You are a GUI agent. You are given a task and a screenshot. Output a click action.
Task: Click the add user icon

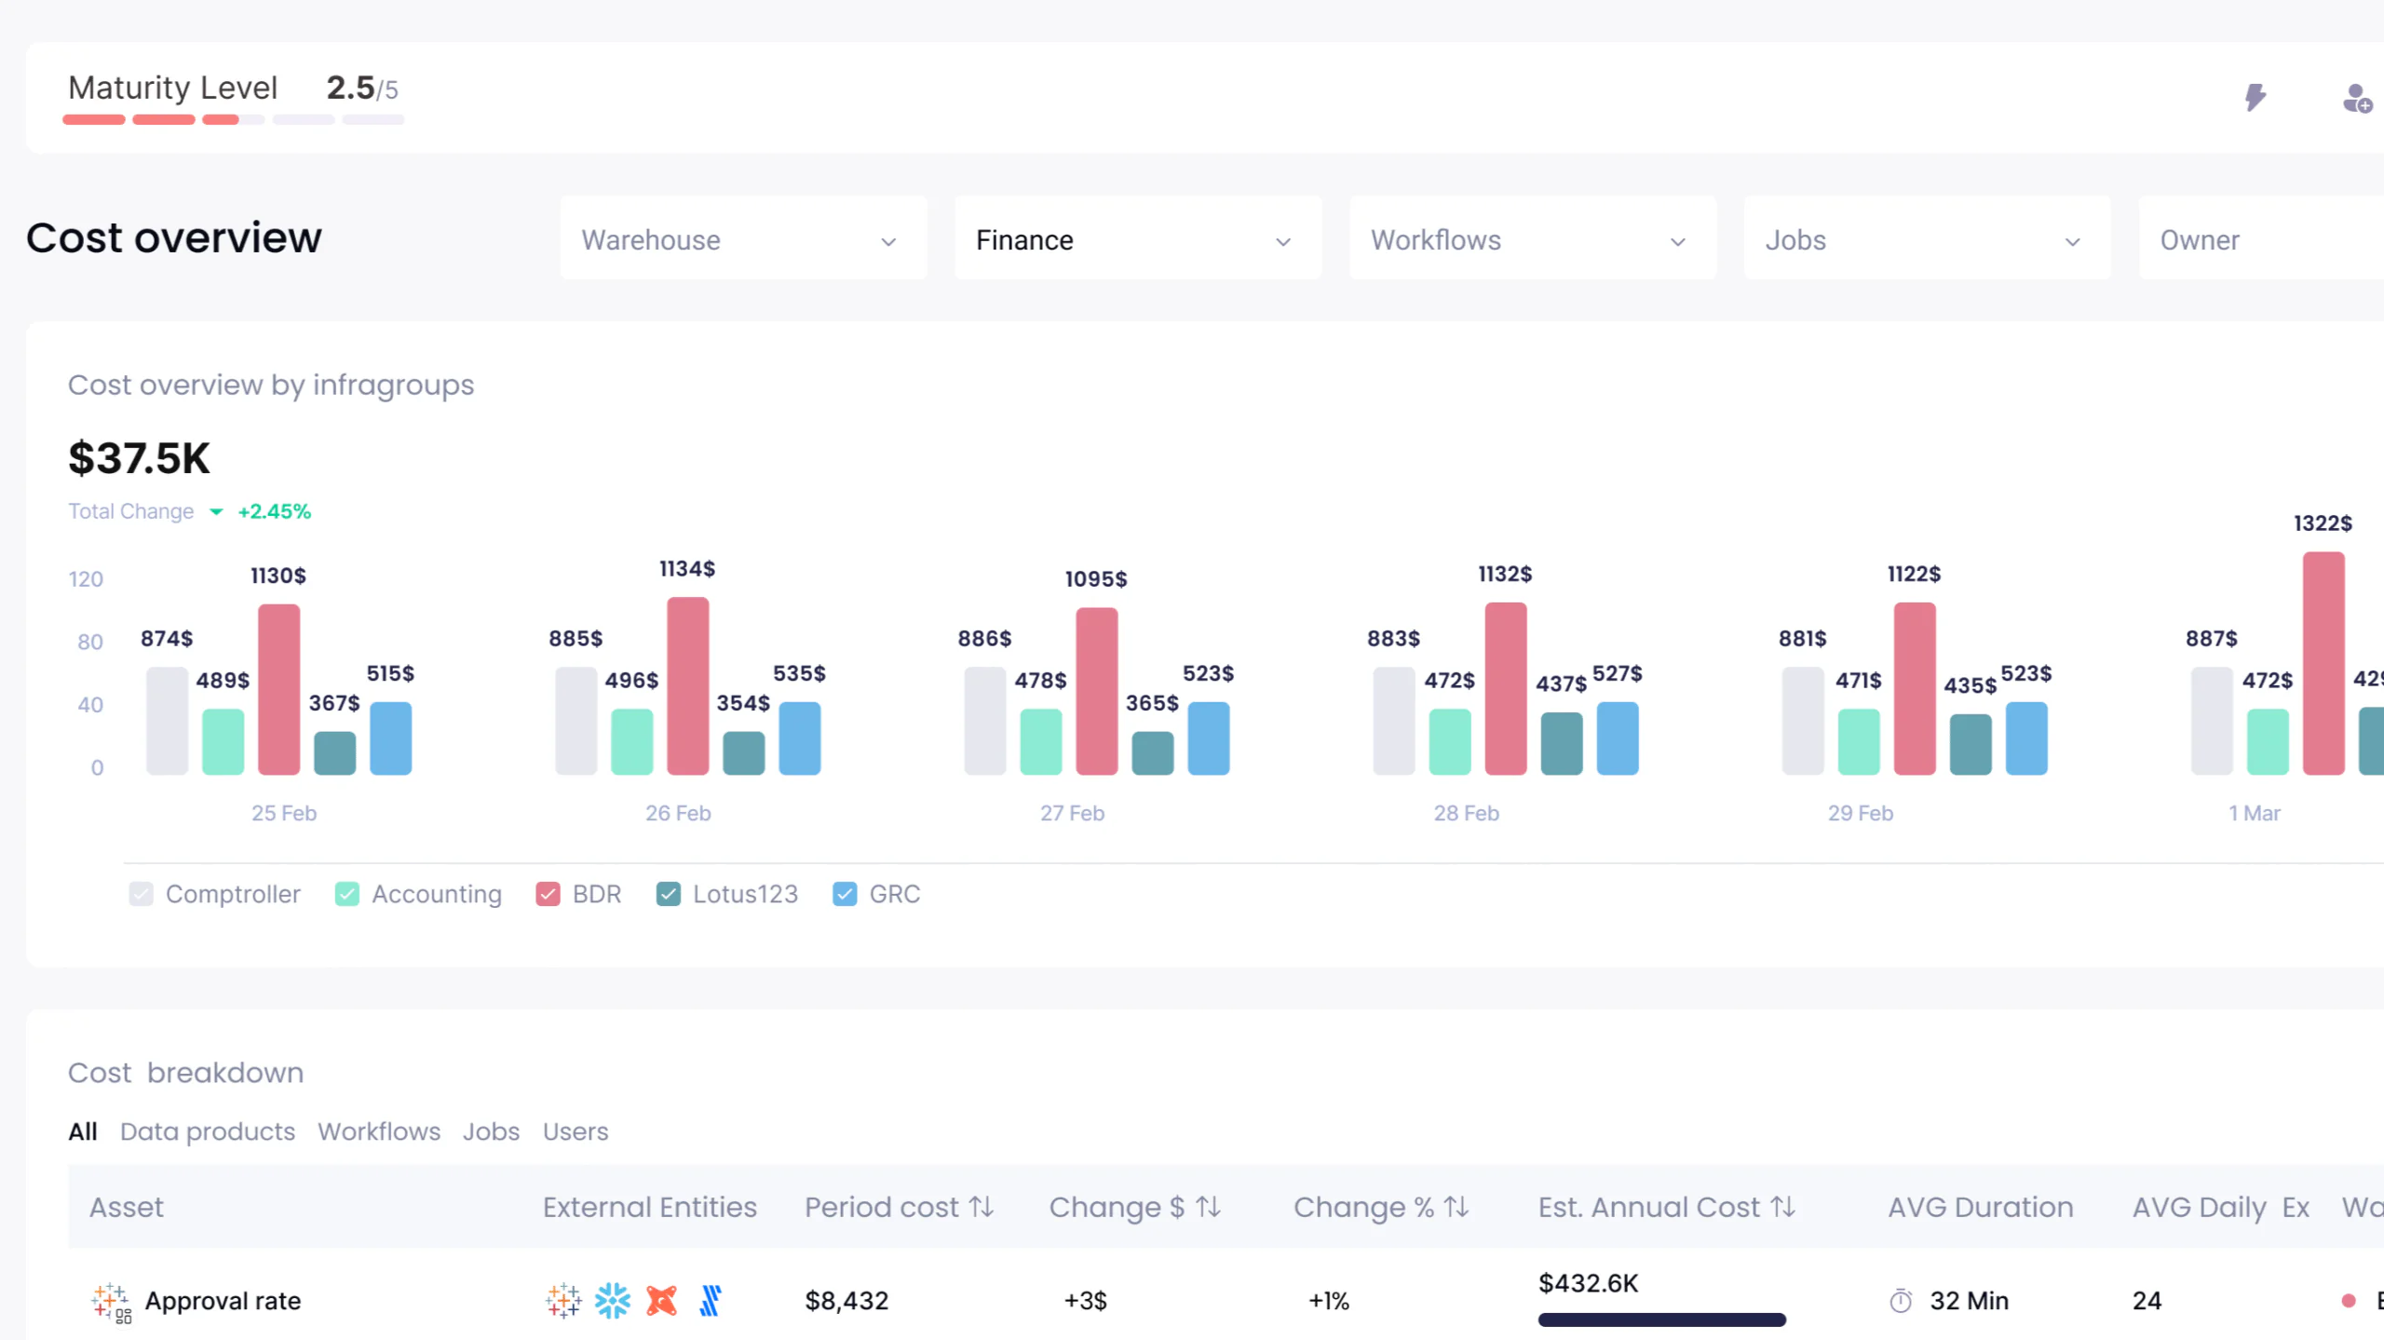[2356, 98]
